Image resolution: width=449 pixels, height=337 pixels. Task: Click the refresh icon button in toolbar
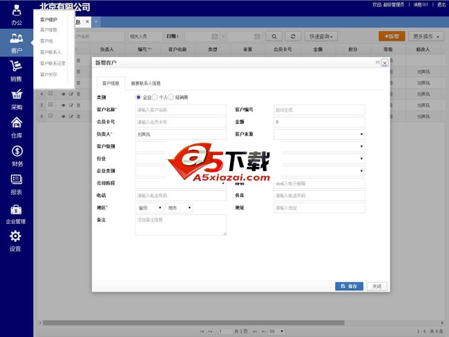tap(293, 37)
